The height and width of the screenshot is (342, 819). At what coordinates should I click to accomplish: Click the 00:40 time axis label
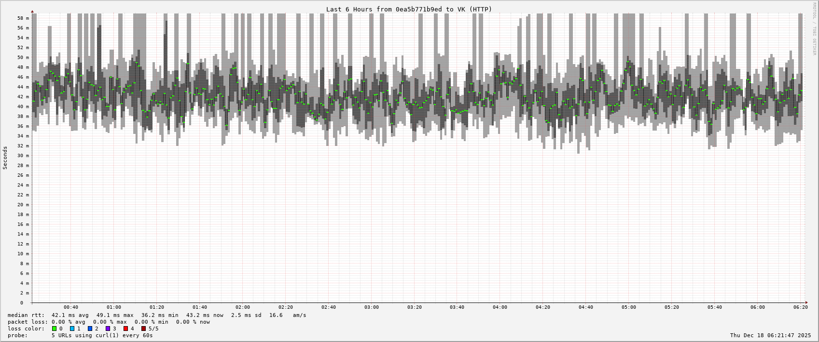point(71,307)
